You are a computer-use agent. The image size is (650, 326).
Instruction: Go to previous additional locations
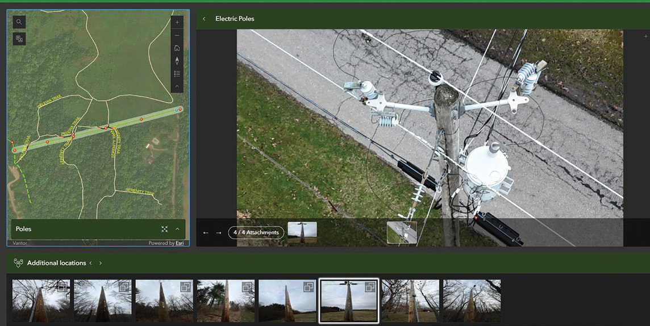90,263
